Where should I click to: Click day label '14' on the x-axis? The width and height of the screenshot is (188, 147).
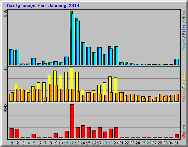(83, 143)
